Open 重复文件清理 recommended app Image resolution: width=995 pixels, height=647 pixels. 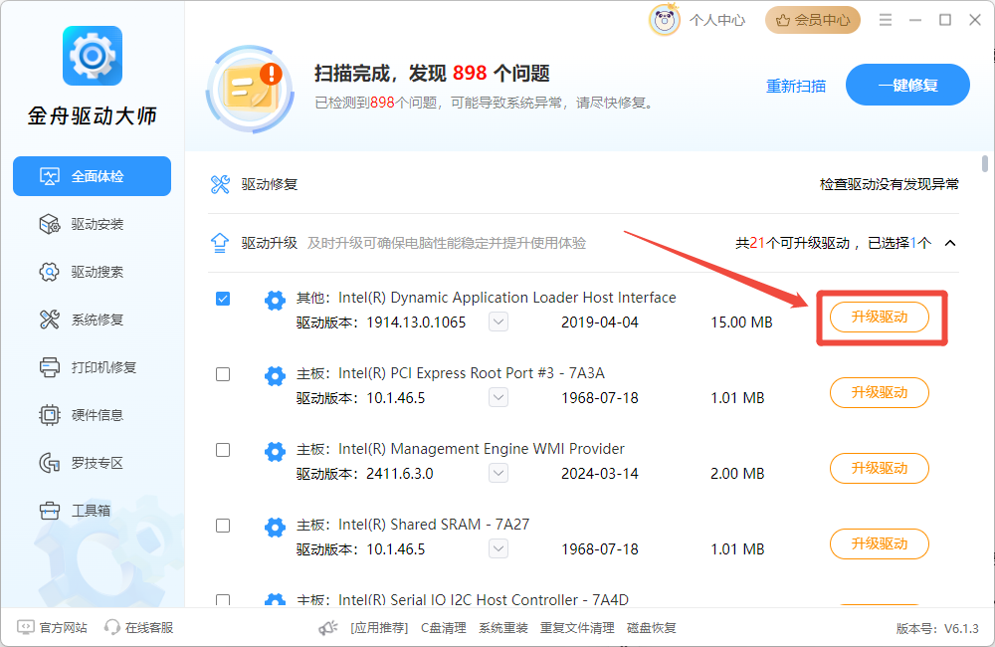coord(577,628)
